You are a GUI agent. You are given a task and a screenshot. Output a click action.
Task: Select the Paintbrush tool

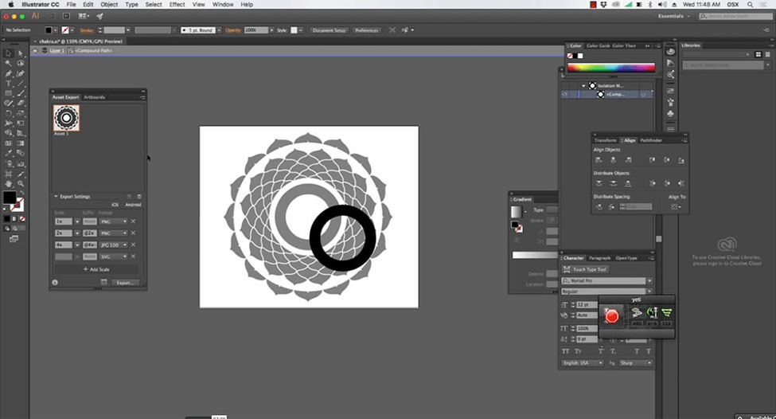point(21,93)
